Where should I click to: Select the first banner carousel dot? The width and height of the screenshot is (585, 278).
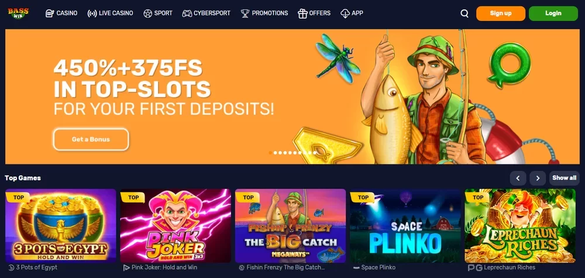tap(270, 153)
